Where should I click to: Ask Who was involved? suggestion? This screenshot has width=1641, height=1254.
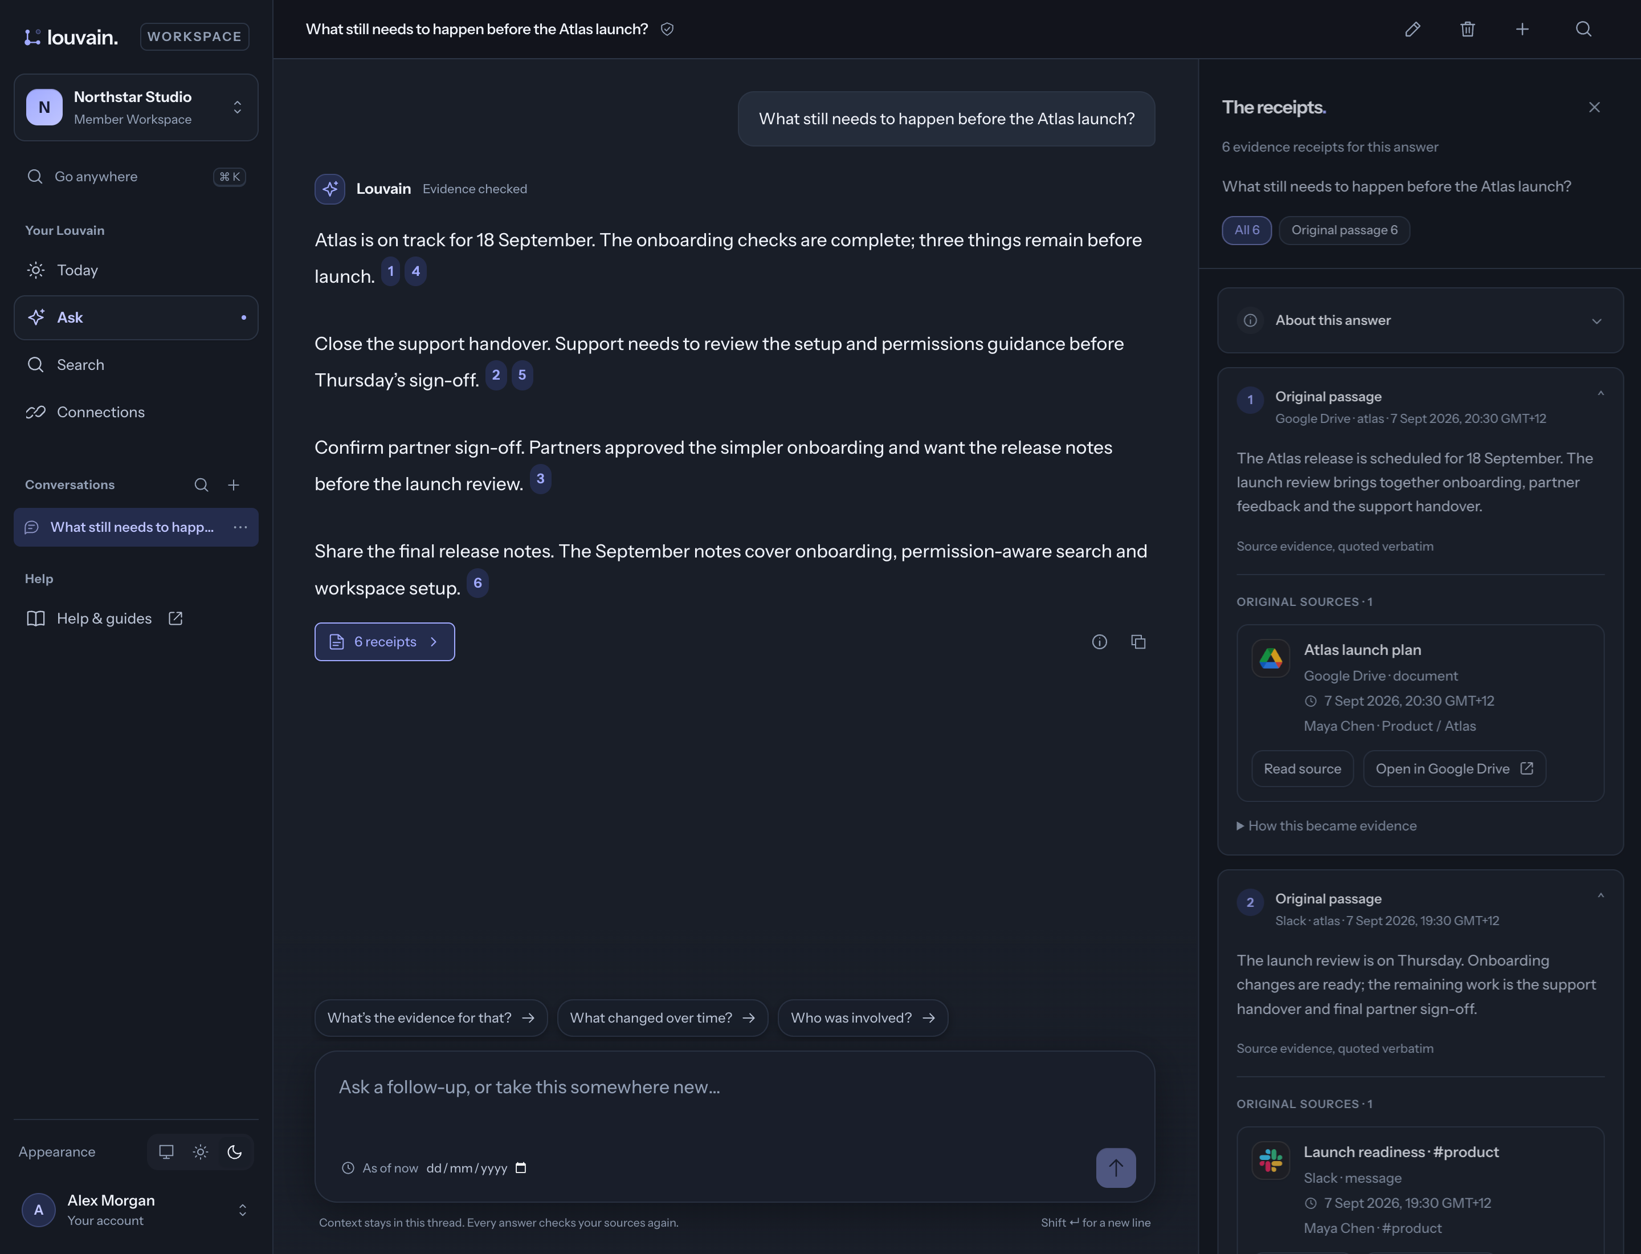click(863, 1018)
